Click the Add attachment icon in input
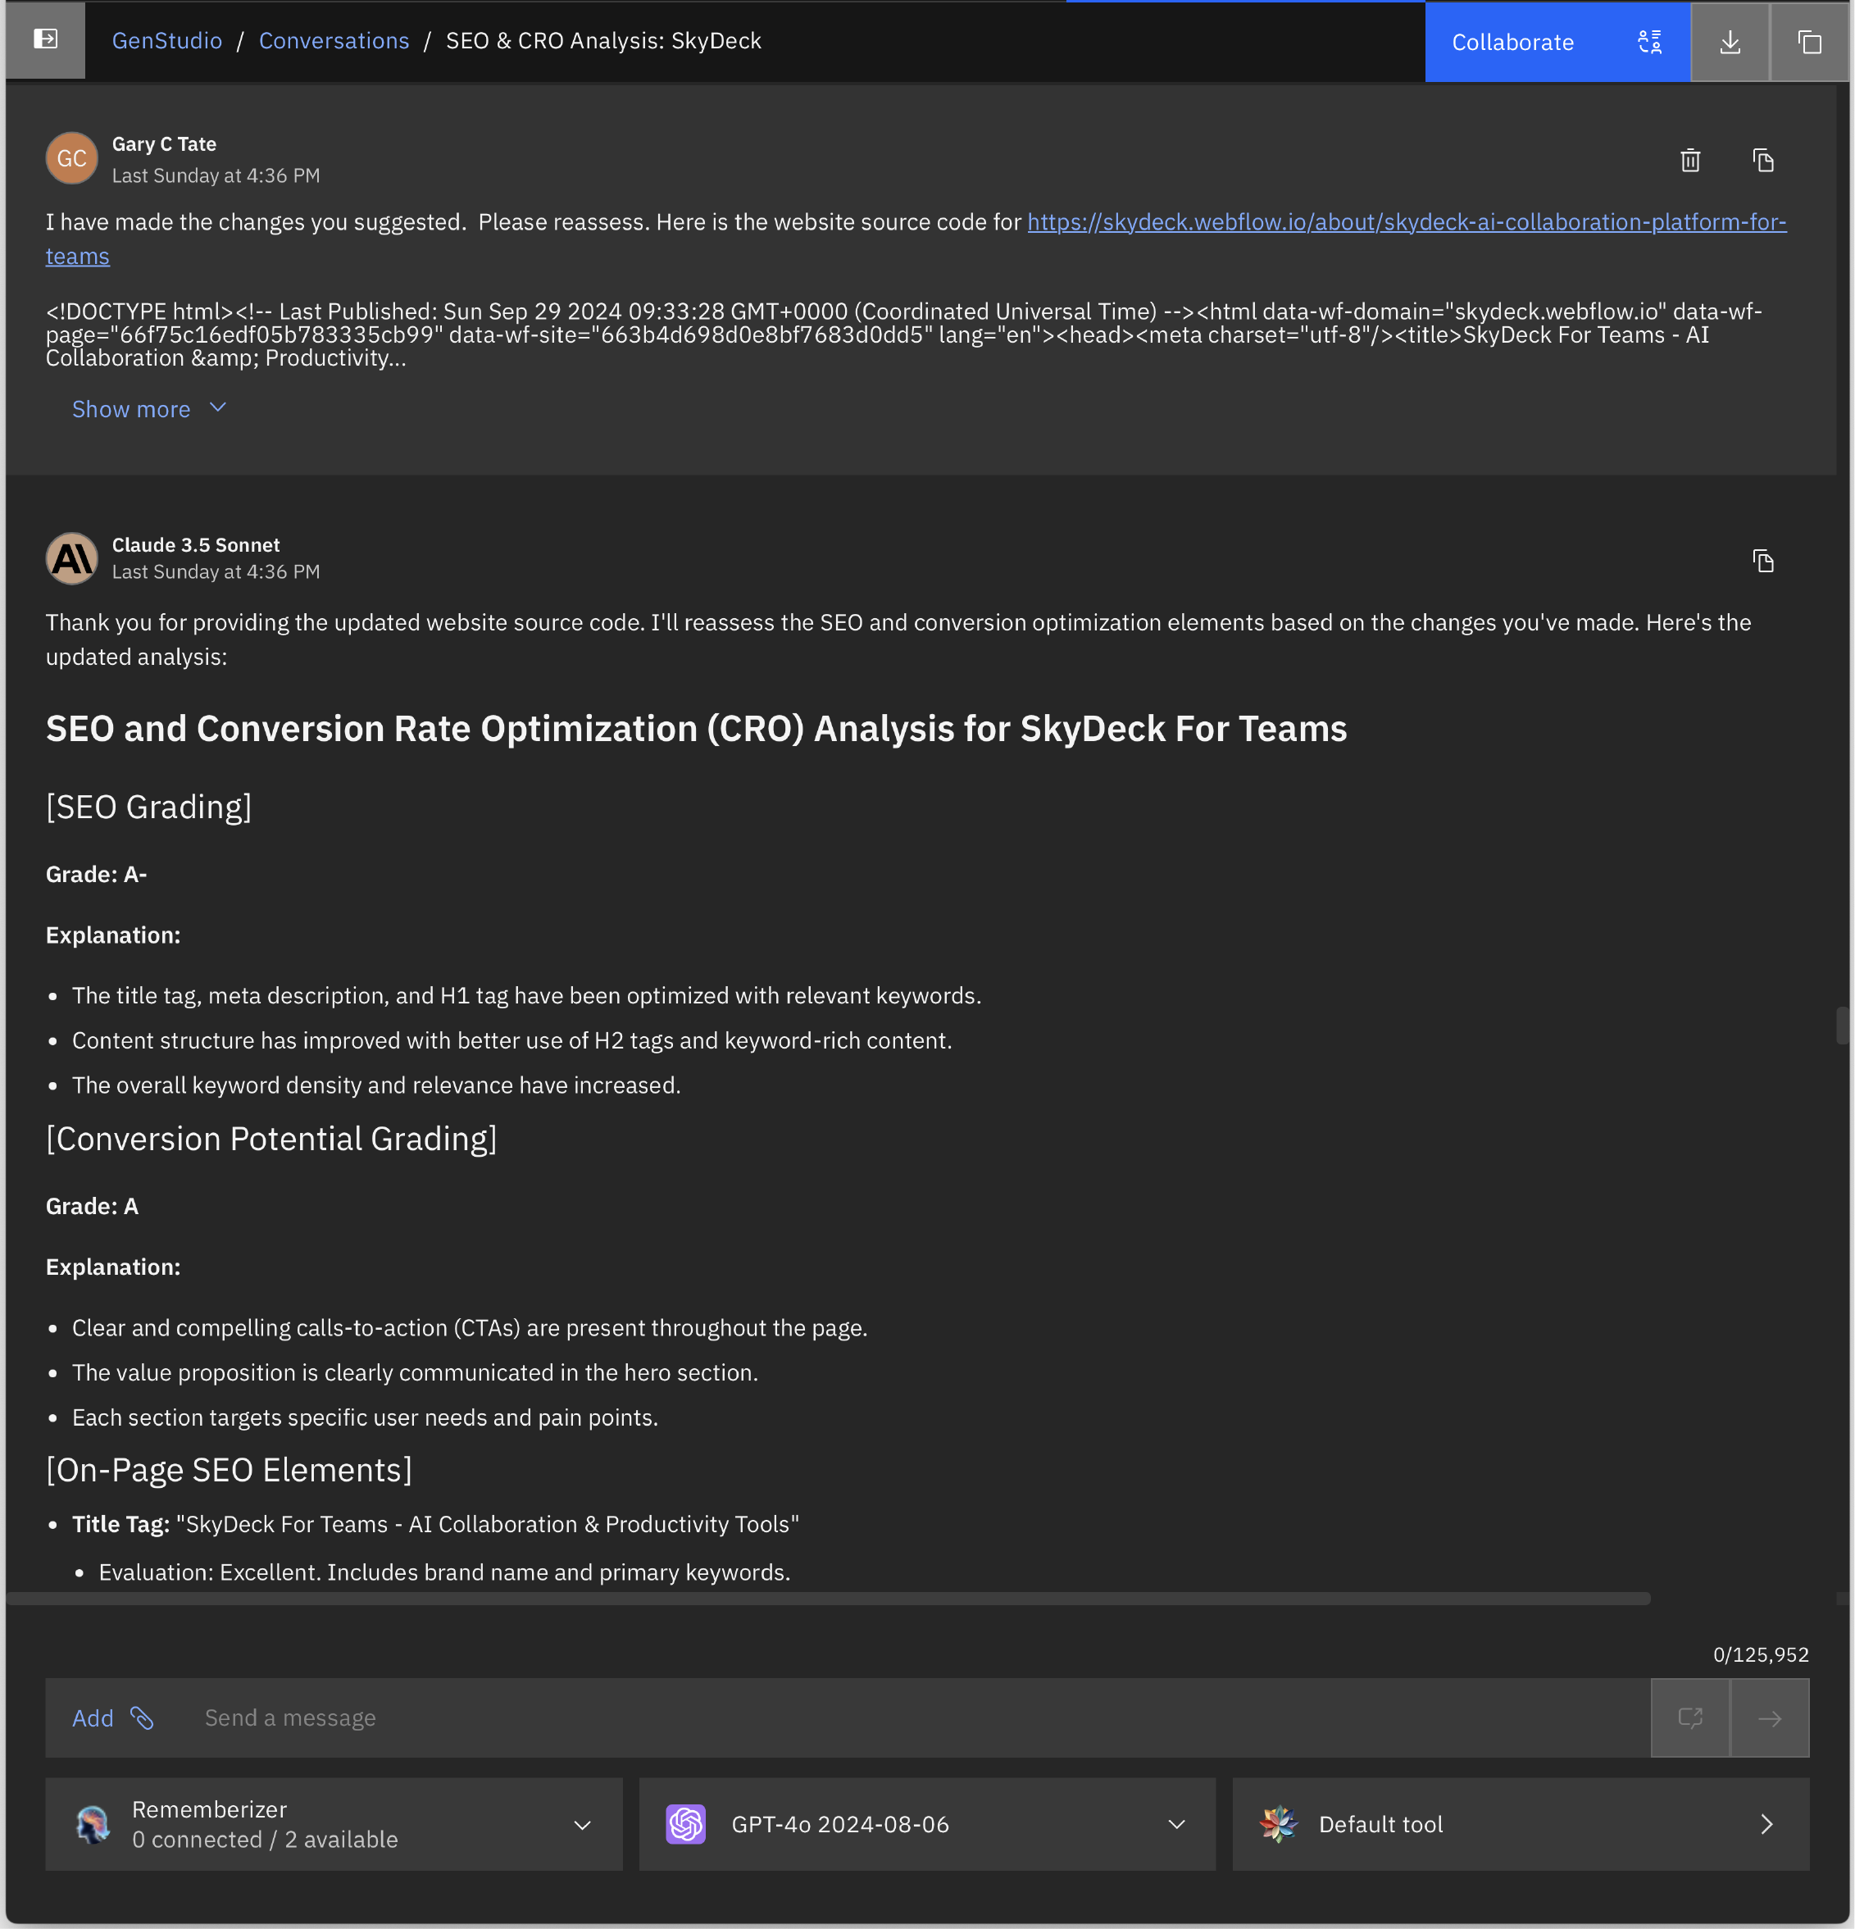The width and height of the screenshot is (1855, 1929). point(147,1717)
